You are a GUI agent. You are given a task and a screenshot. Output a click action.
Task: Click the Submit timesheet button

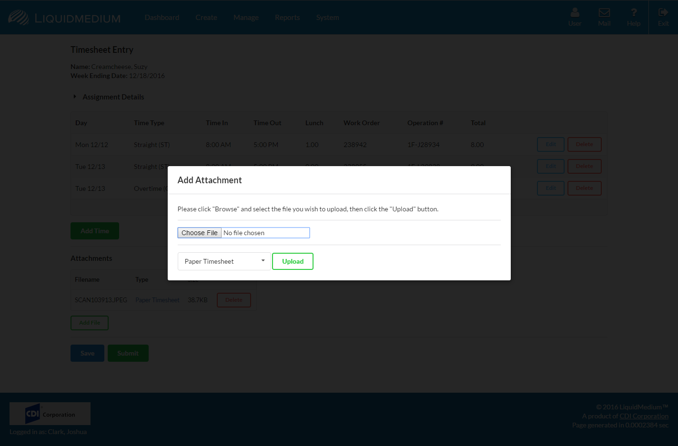pos(128,353)
